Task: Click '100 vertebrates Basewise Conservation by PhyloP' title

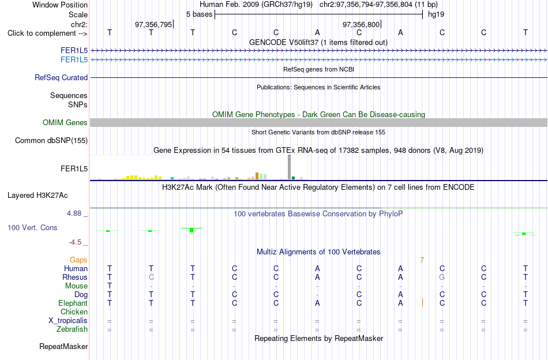Action: click(318, 213)
